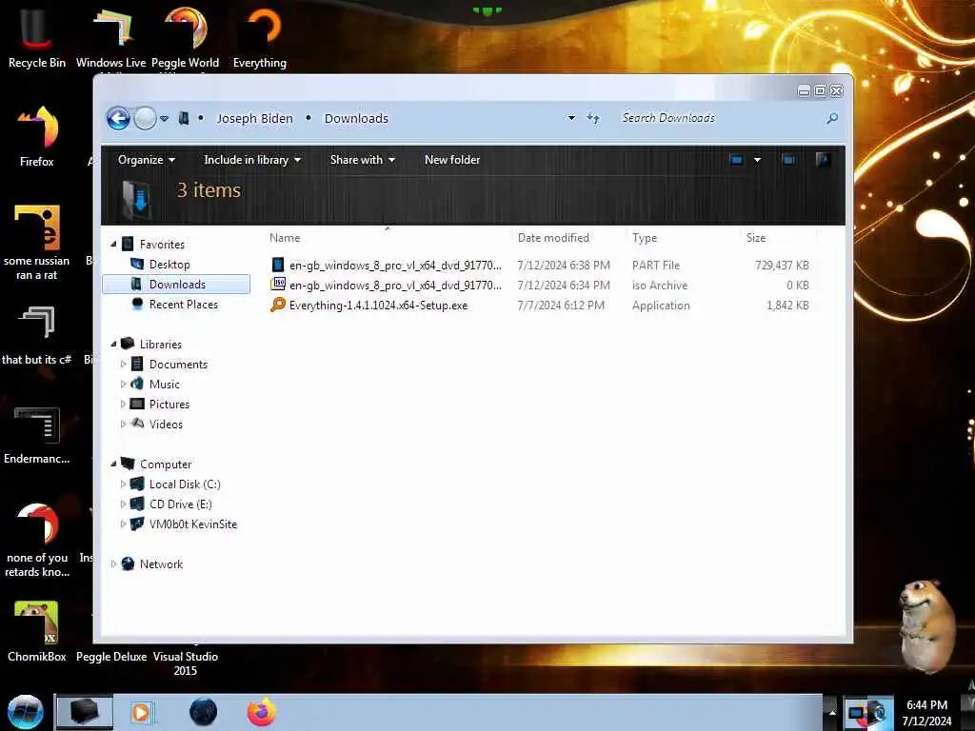Create a New folder
975x731 pixels.
pos(452,160)
